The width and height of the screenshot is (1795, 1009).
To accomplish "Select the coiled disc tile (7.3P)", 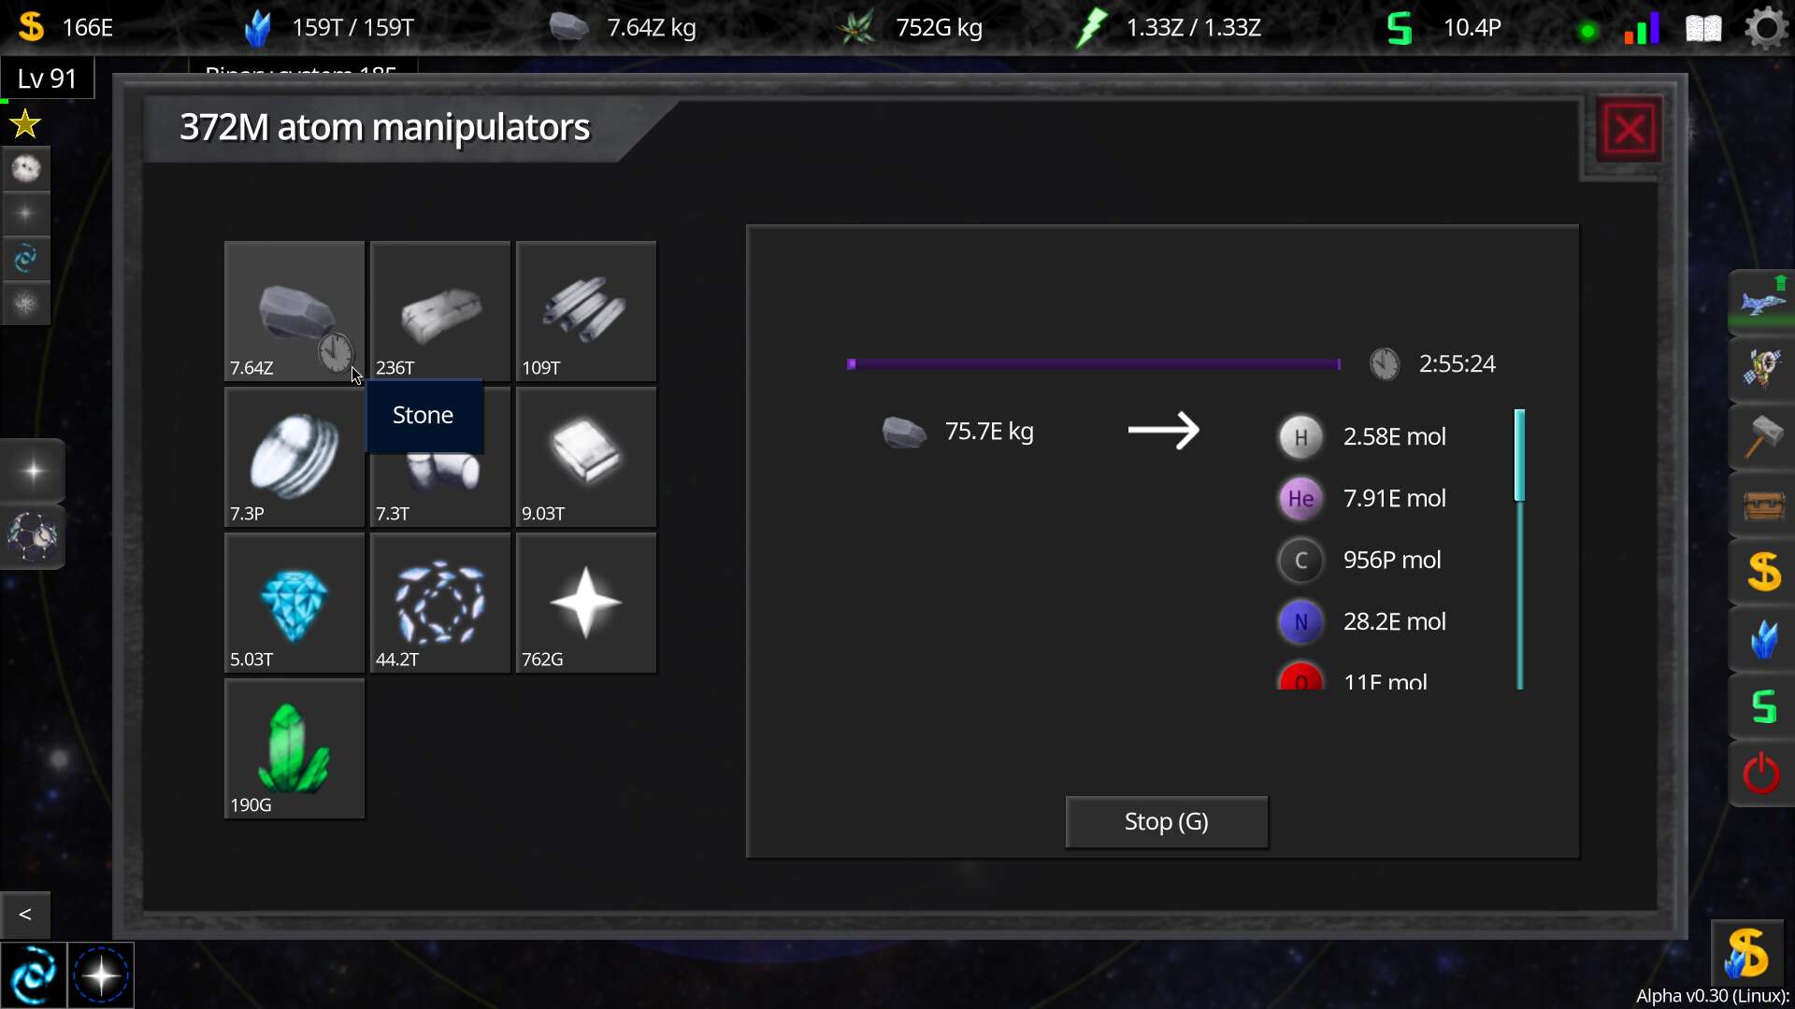I will (x=294, y=457).
